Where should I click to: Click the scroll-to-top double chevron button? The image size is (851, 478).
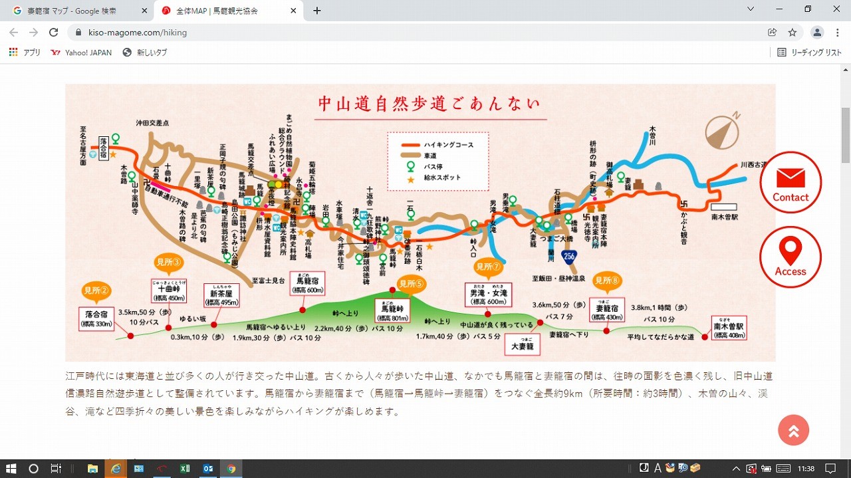(x=793, y=430)
